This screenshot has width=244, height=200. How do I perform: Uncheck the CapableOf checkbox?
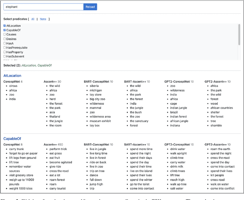coord(5,30)
